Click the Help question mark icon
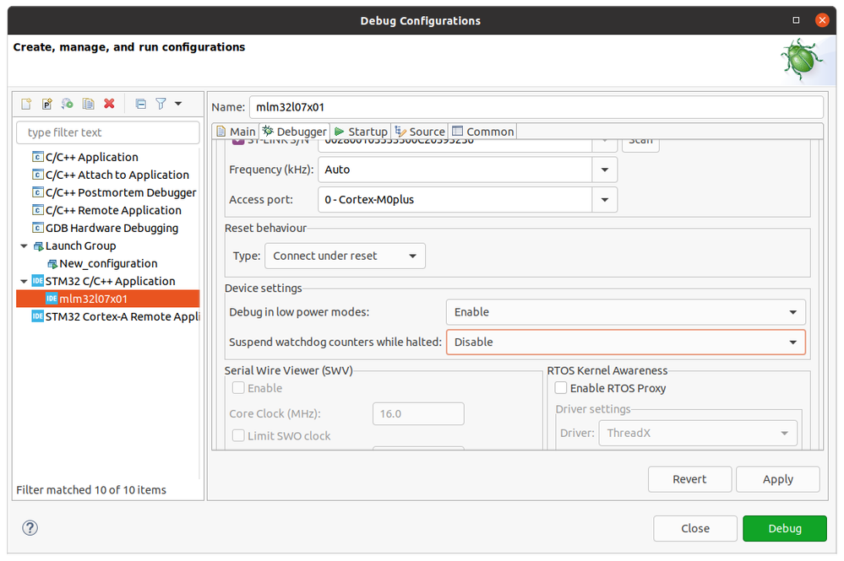 pos(30,528)
